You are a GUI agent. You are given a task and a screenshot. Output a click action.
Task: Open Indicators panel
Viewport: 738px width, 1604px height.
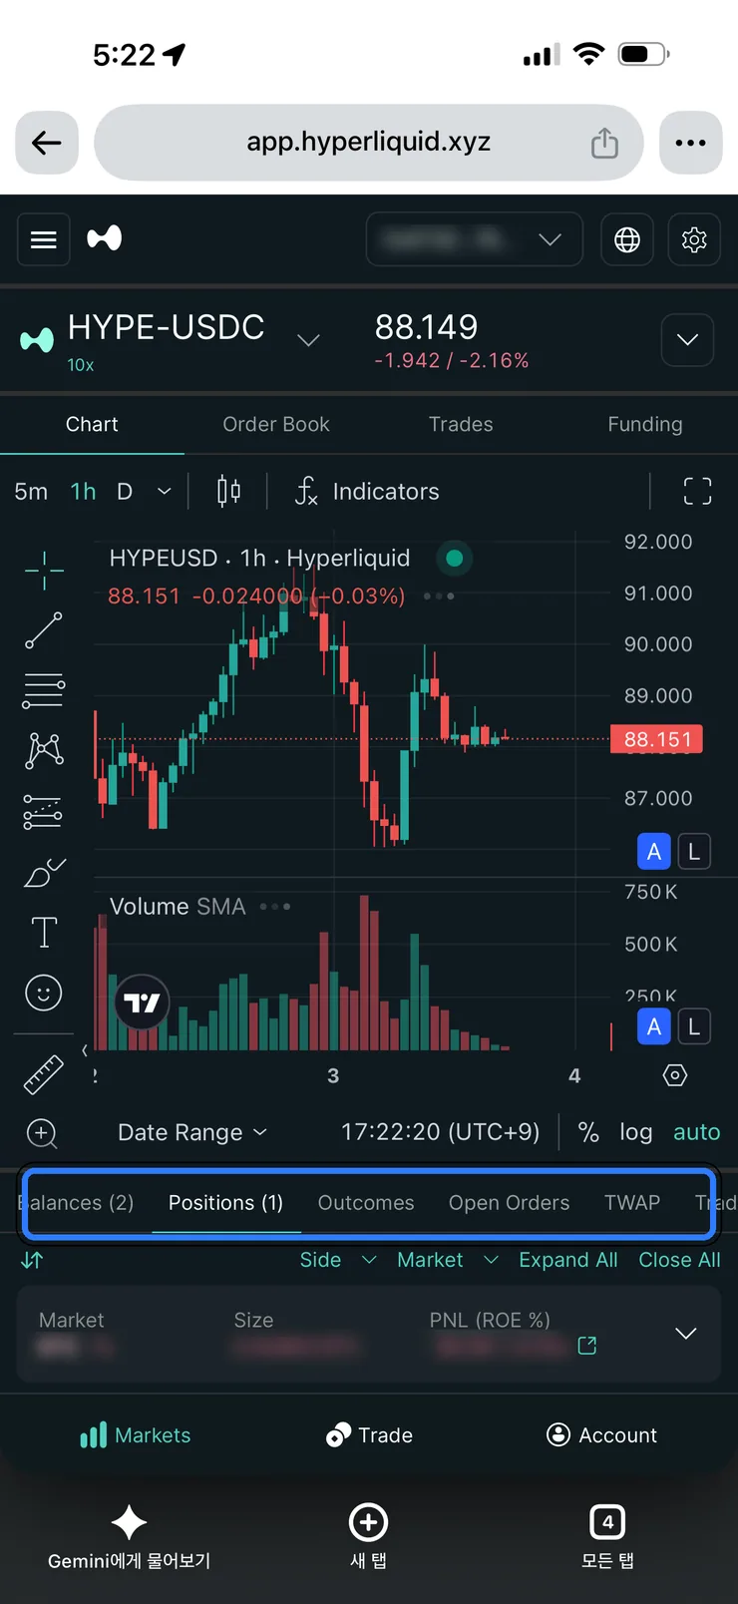366,491
